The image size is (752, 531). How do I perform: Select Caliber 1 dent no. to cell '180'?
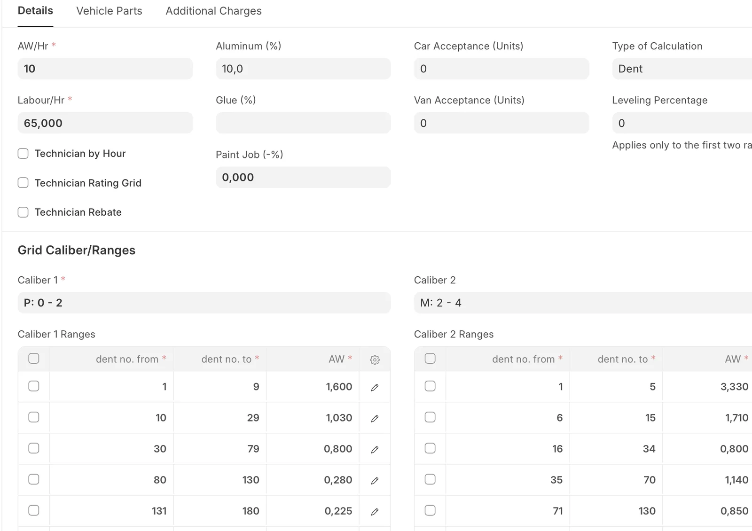click(x=219, y=511)
